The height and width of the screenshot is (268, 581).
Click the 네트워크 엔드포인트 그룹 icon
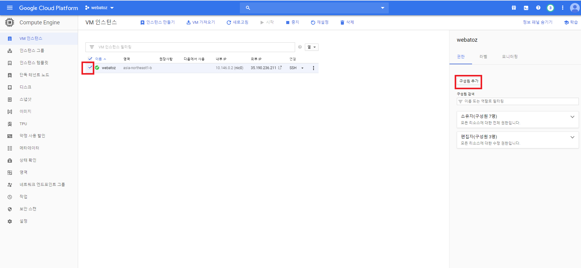pyautogui.click(x=10, y=185)
